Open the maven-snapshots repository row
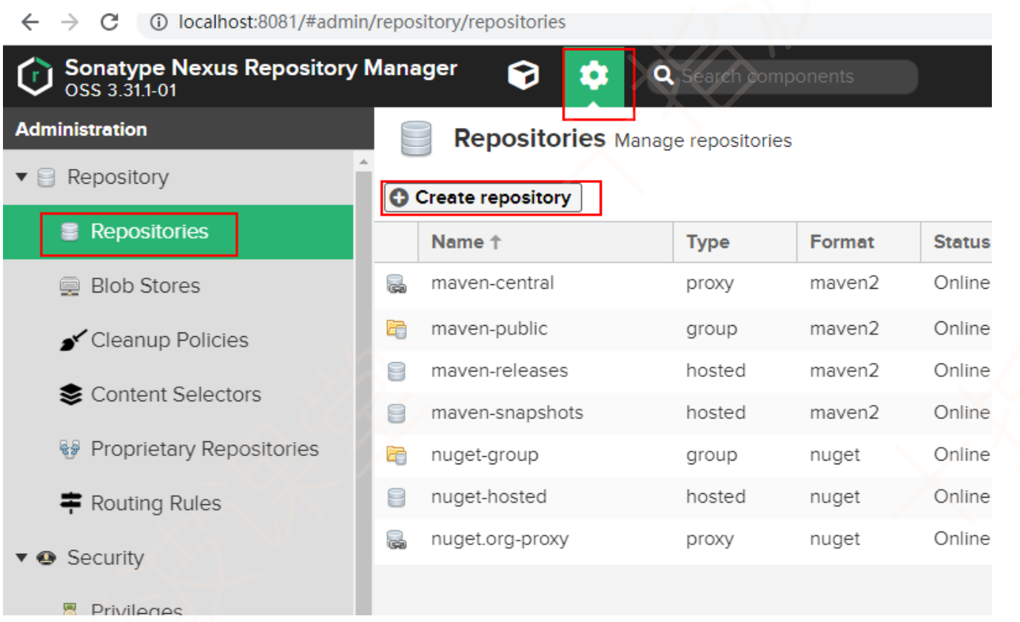This screenshot has height=622, width=1020. pyautogui.click(x=682, y=413)
